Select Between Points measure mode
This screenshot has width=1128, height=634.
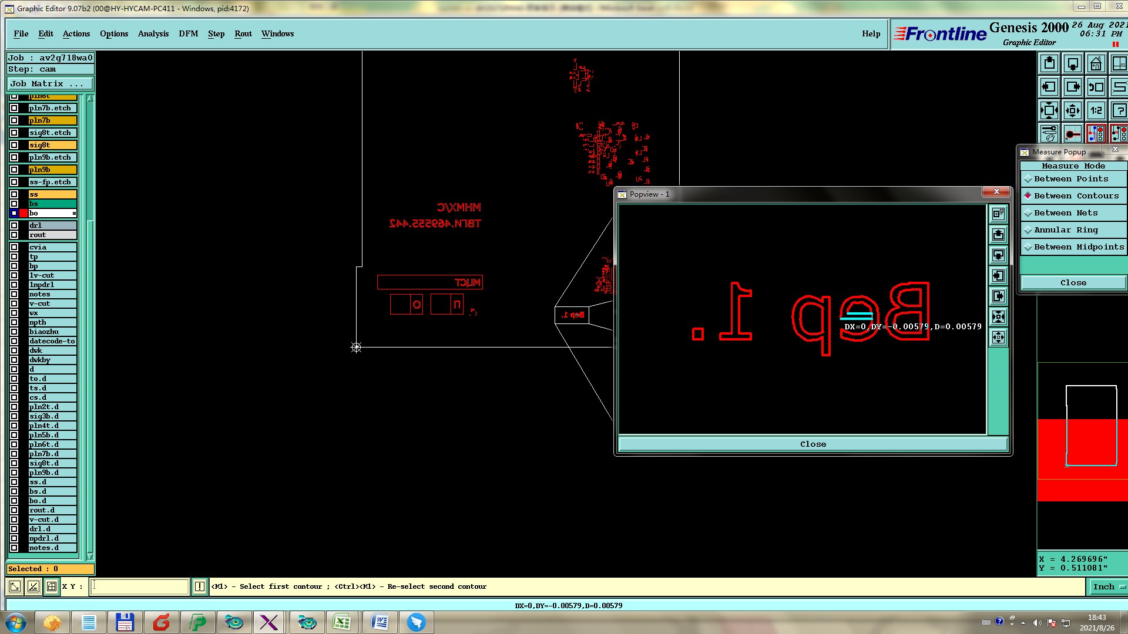tap(1070, 179)
